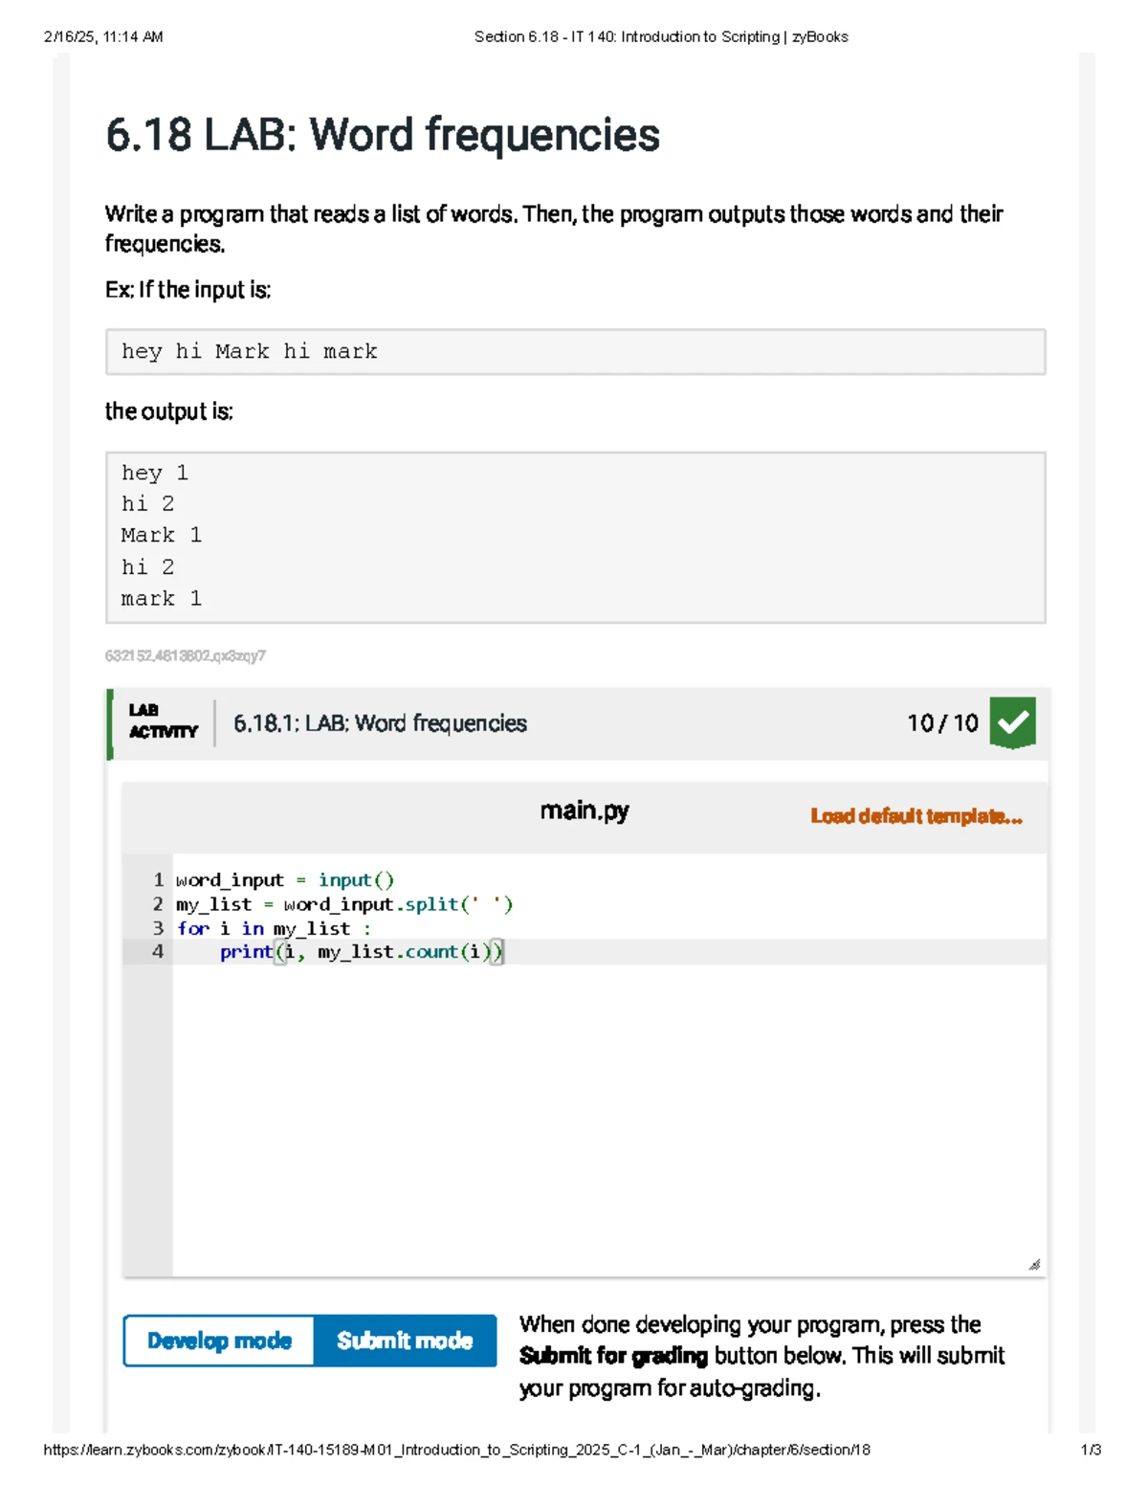Click the Section 6.18 header text
This screenshot has height=1486, width=1148.
660,36
